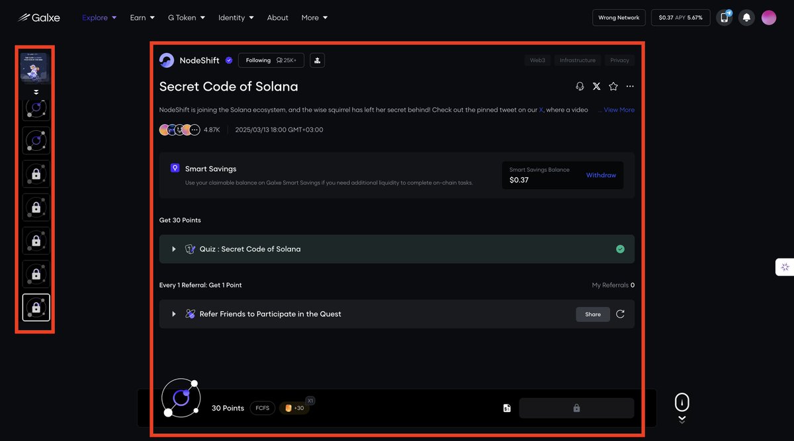
Task: Click the Secret Code of Solana title
Action: 229,87
